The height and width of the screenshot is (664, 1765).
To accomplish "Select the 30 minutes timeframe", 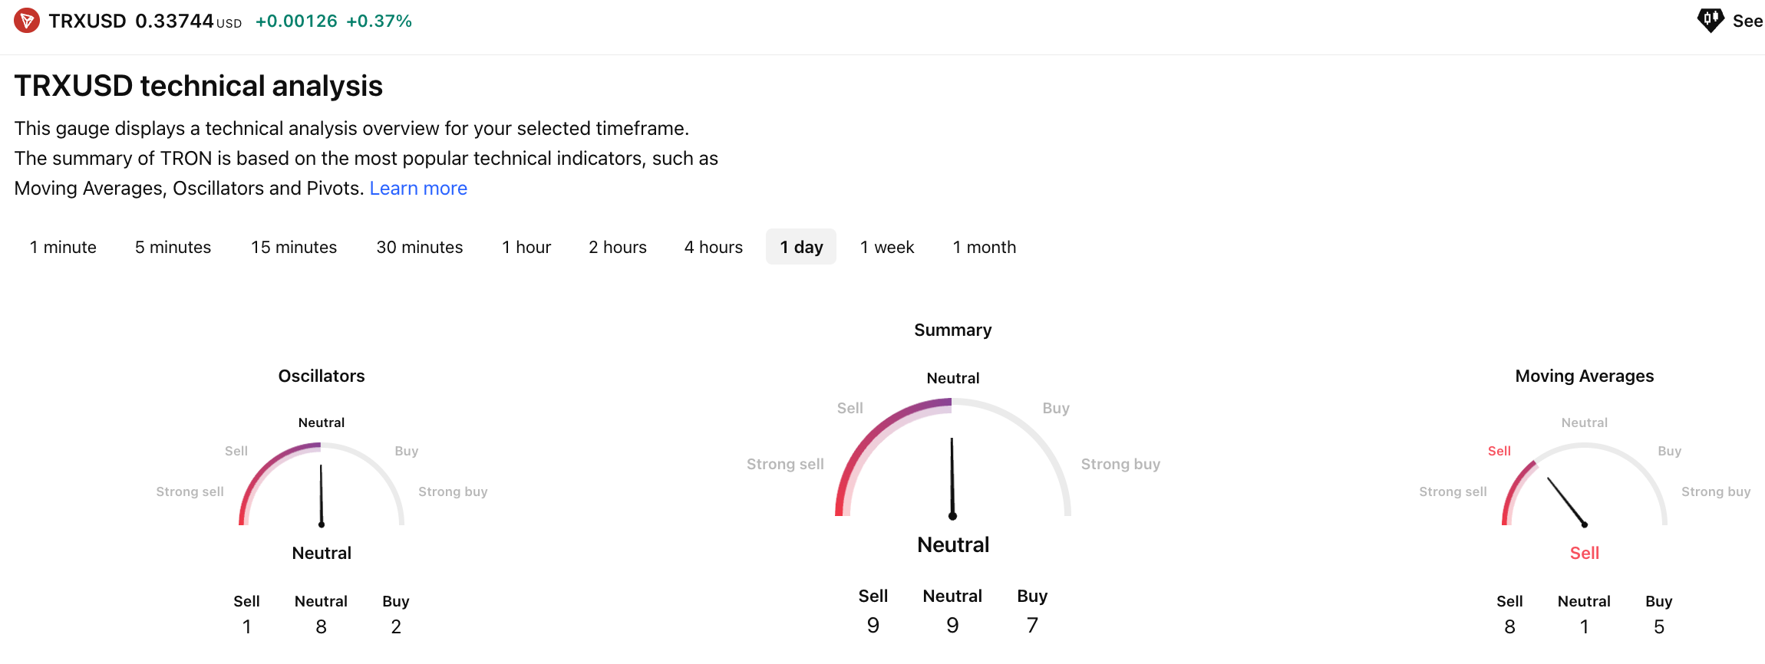I will (420, 247).
